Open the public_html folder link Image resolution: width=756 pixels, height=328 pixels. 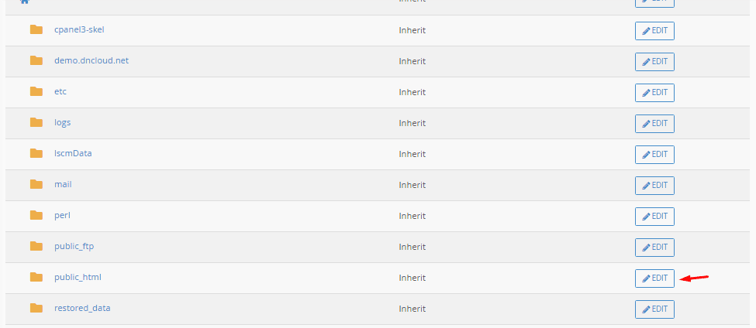click(x=78, y=277)
